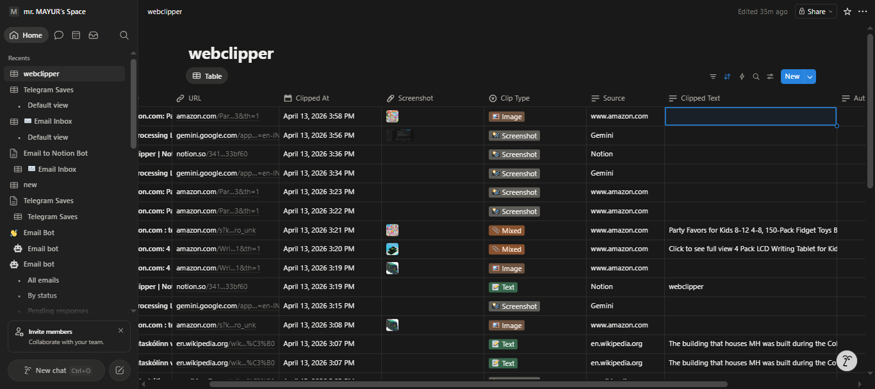
Task: Select the Table view tab
Action: 207,76
